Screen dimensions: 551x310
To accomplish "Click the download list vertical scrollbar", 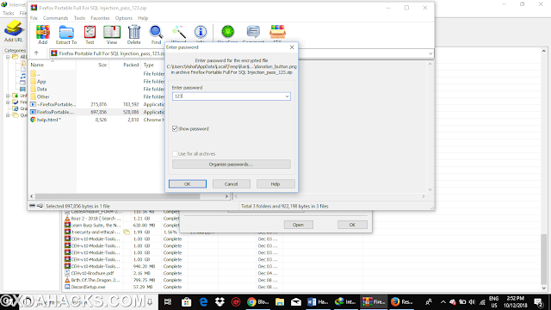I will pyautogui.click(x=543, y=258).
